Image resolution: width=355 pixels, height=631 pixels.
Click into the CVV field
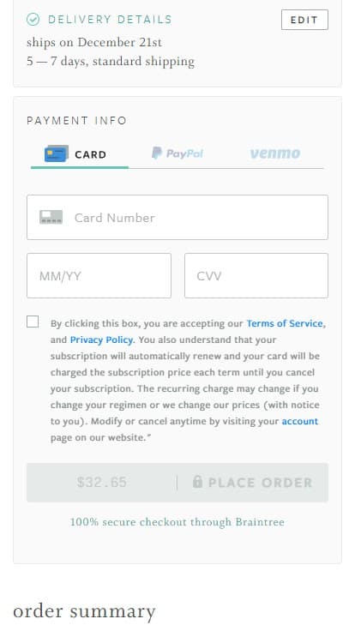tap(256, 276)
